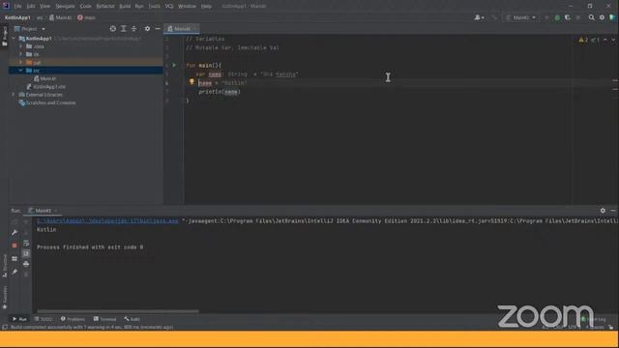Select Scratches and Consoles tree item
This screenshot has width=619, height=348.
(x=47, y=102)
